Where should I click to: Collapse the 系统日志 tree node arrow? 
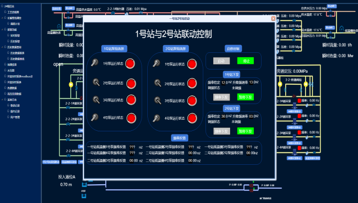(2, 99)
